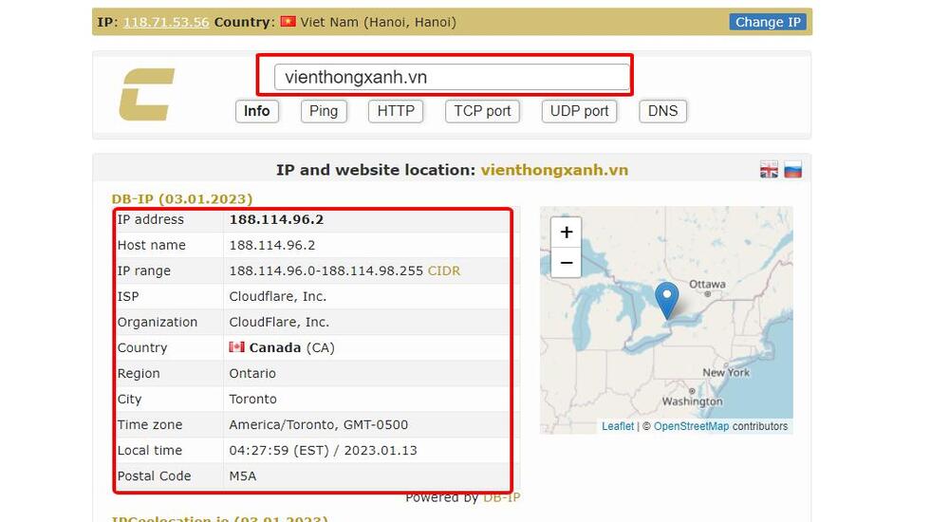The width and height of the screenshot is (949, 522).
Task: Click the 'Viet Nam (Hanoi, Hanoi)' text
Action: point(379,22)
